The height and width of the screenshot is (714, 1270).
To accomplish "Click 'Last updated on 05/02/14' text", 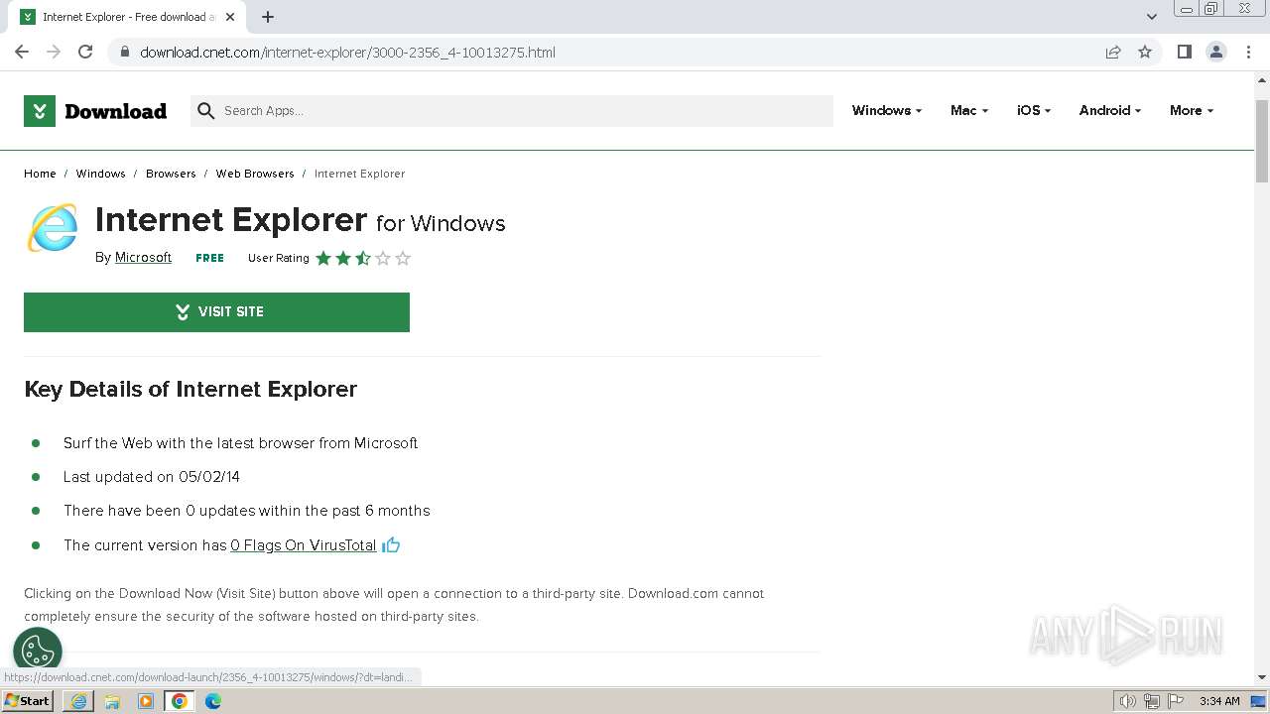I will (x=152, y=477).
